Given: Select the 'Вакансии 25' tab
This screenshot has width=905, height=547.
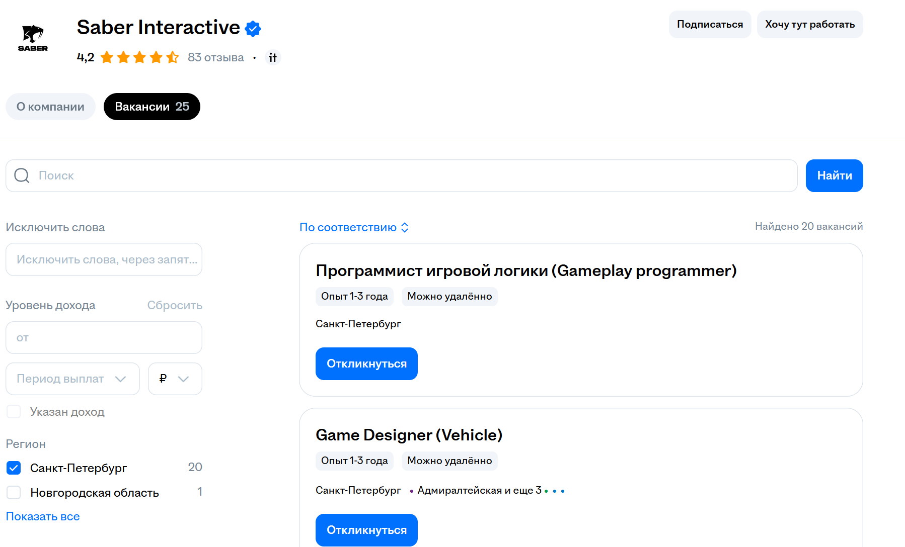Looking at the screenshot, I should pyautogui.click(x=152, y=107).
